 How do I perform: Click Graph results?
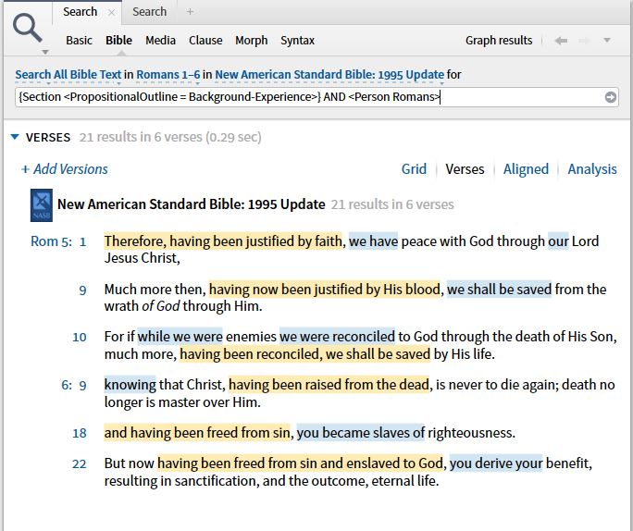click(x=499, y=41)
